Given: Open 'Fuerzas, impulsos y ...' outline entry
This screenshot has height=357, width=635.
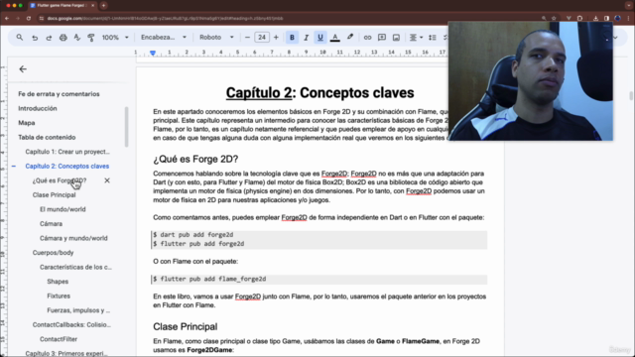Looking at the screenshot, I should 78,310.
